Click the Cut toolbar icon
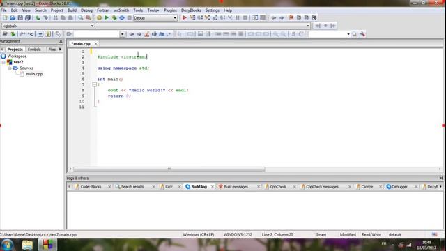This screenshot has height=251, width=446. click(x=56, y=17)
